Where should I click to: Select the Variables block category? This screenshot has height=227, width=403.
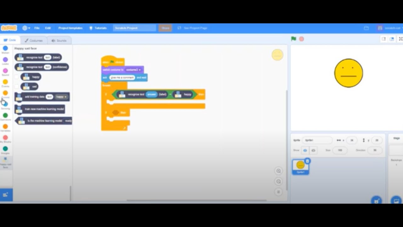pos(5,128)
